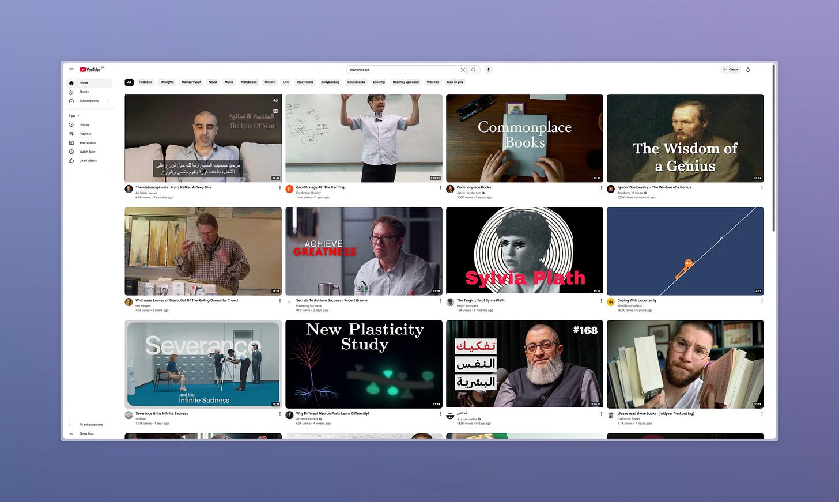Image resolution: width=839 pixels, height=502 pixels.
Task: Open Playlists in the sidebar
Action: point(89,134)
